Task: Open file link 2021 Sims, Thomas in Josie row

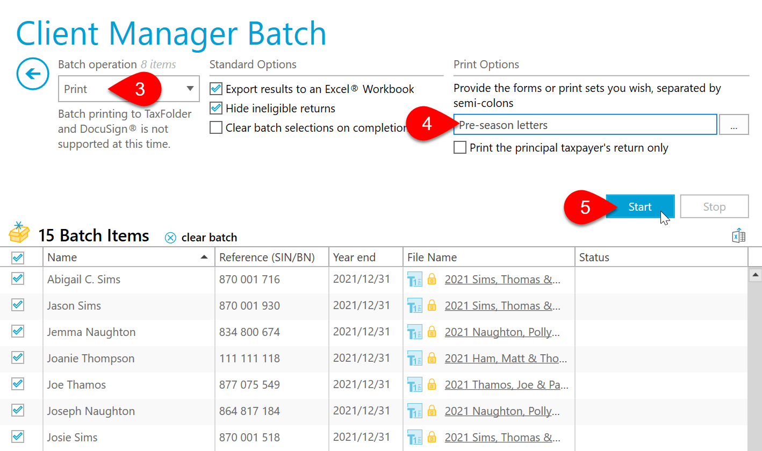Action: pos(502,438)
